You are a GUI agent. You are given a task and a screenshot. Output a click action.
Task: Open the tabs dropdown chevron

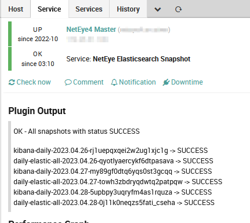click(158, 9)
